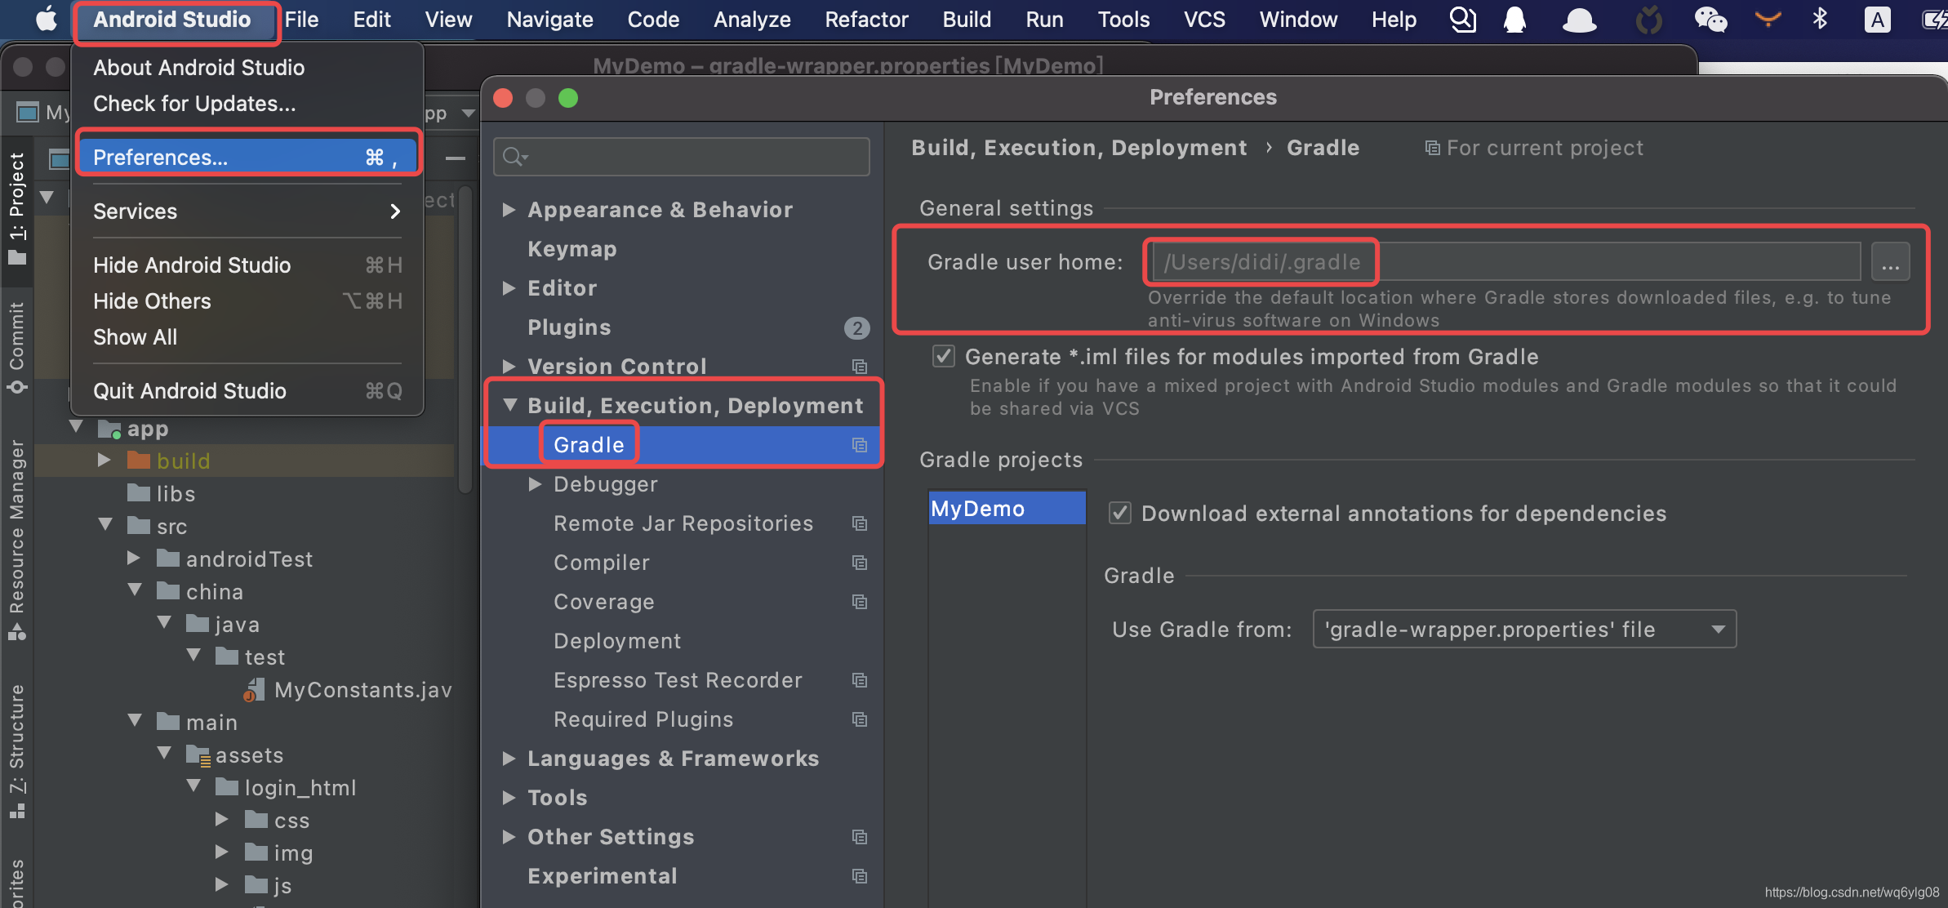Screen dimensions: 1948x908
Task: Click the MyConstants.java file icon
Action: (x=254, y=690)
